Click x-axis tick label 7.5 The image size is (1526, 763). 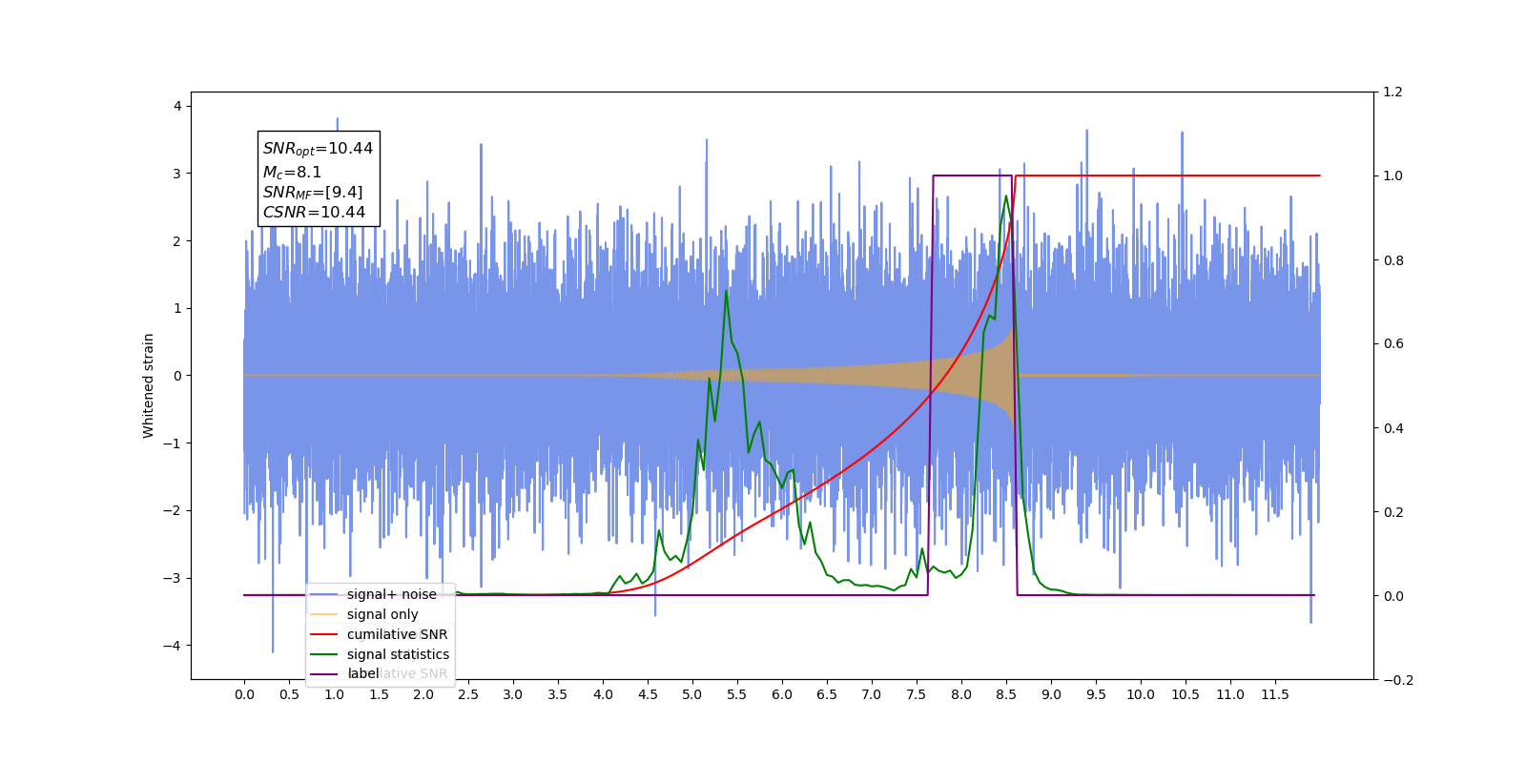pyautogui.click(x=917, y=694)
